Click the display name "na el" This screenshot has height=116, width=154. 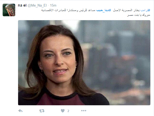pos(22,6)
